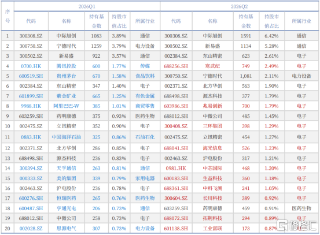Select the 序号 column header

[8, 16]
